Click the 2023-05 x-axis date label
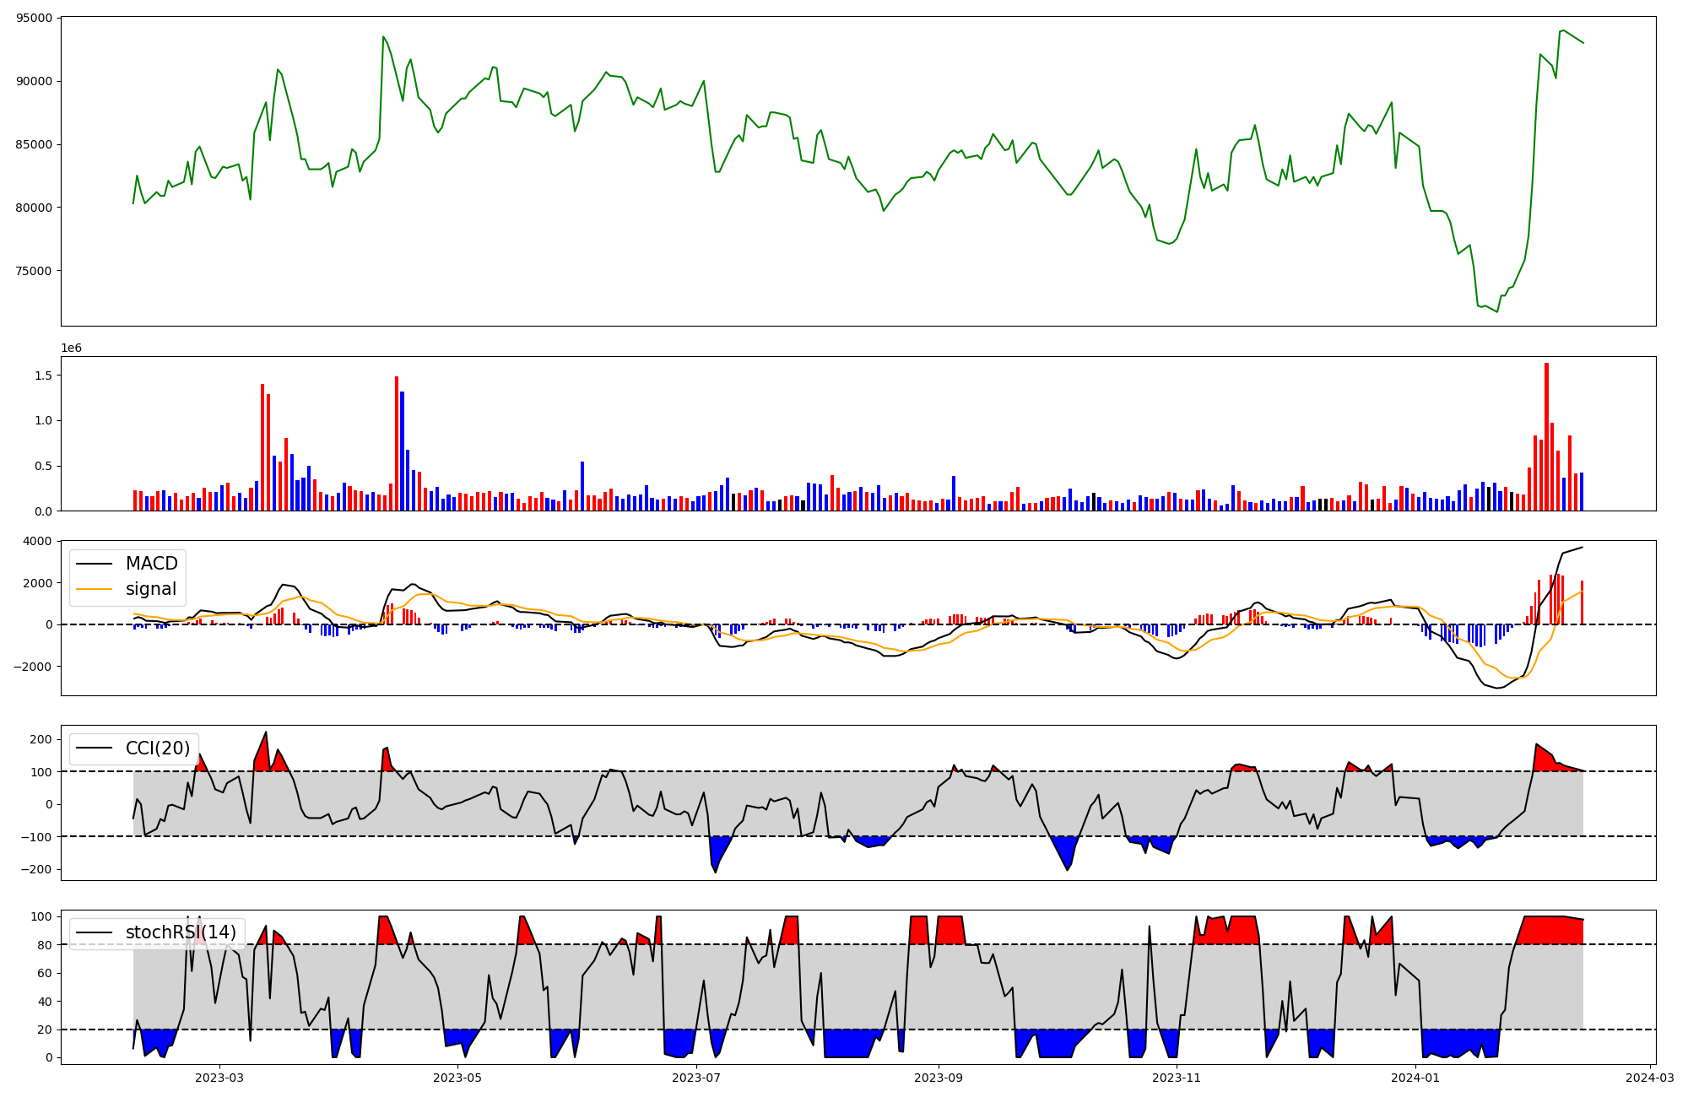The width and height of the screenshot is (1688, 1097). pos(457,1078)
